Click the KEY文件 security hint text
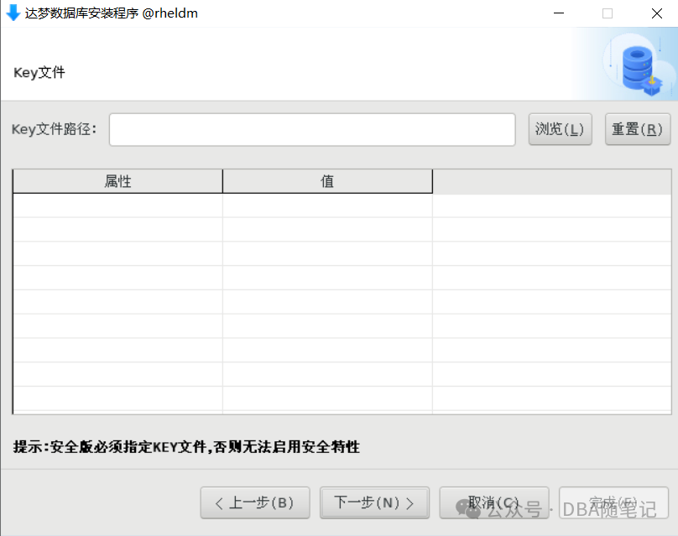678x536 pixels. point(186,447)
